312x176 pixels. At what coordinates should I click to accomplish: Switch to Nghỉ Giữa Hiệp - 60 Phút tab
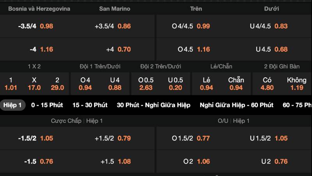point(237,105)
